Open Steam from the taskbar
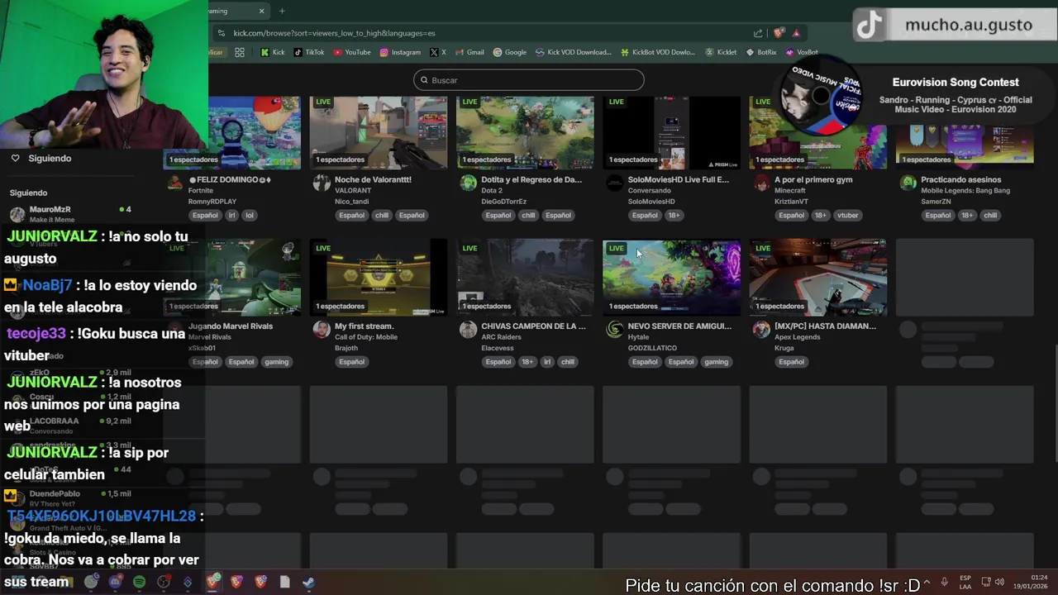Screen dimensions: 1058x595 tap(307, 582)
